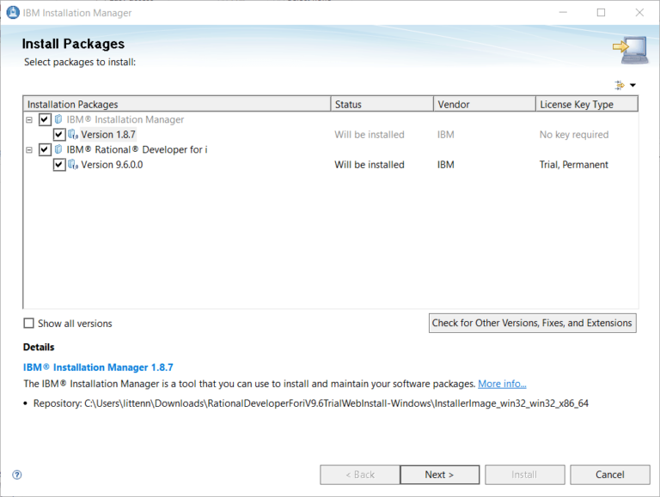Click the IBM Installation Manager package icon
This screenshot has height=497, width=660.
click(58, 119)
